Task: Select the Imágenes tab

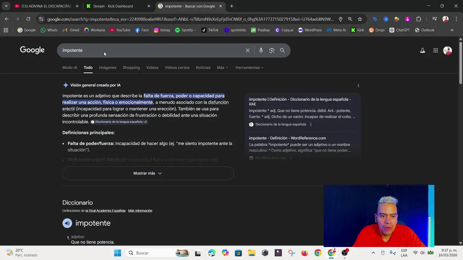Action: click(x=108, y=68)
